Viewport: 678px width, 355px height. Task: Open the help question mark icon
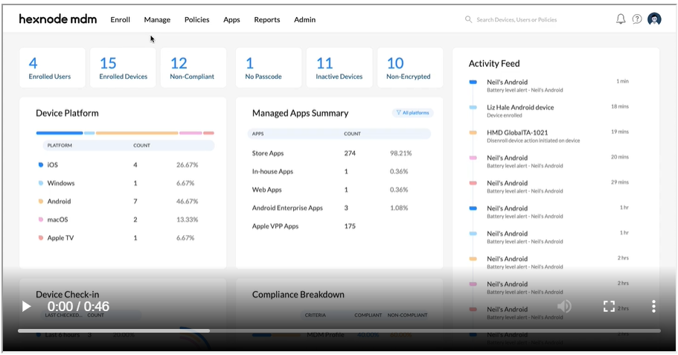(x=637, y=19)
